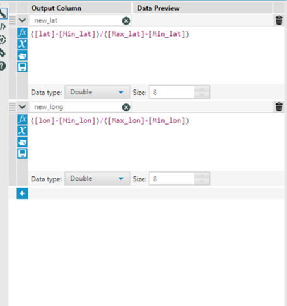The height and width of the screenshot is (306, 287).
Task: Clear the new_long output column name
Action: click(126, 107)
